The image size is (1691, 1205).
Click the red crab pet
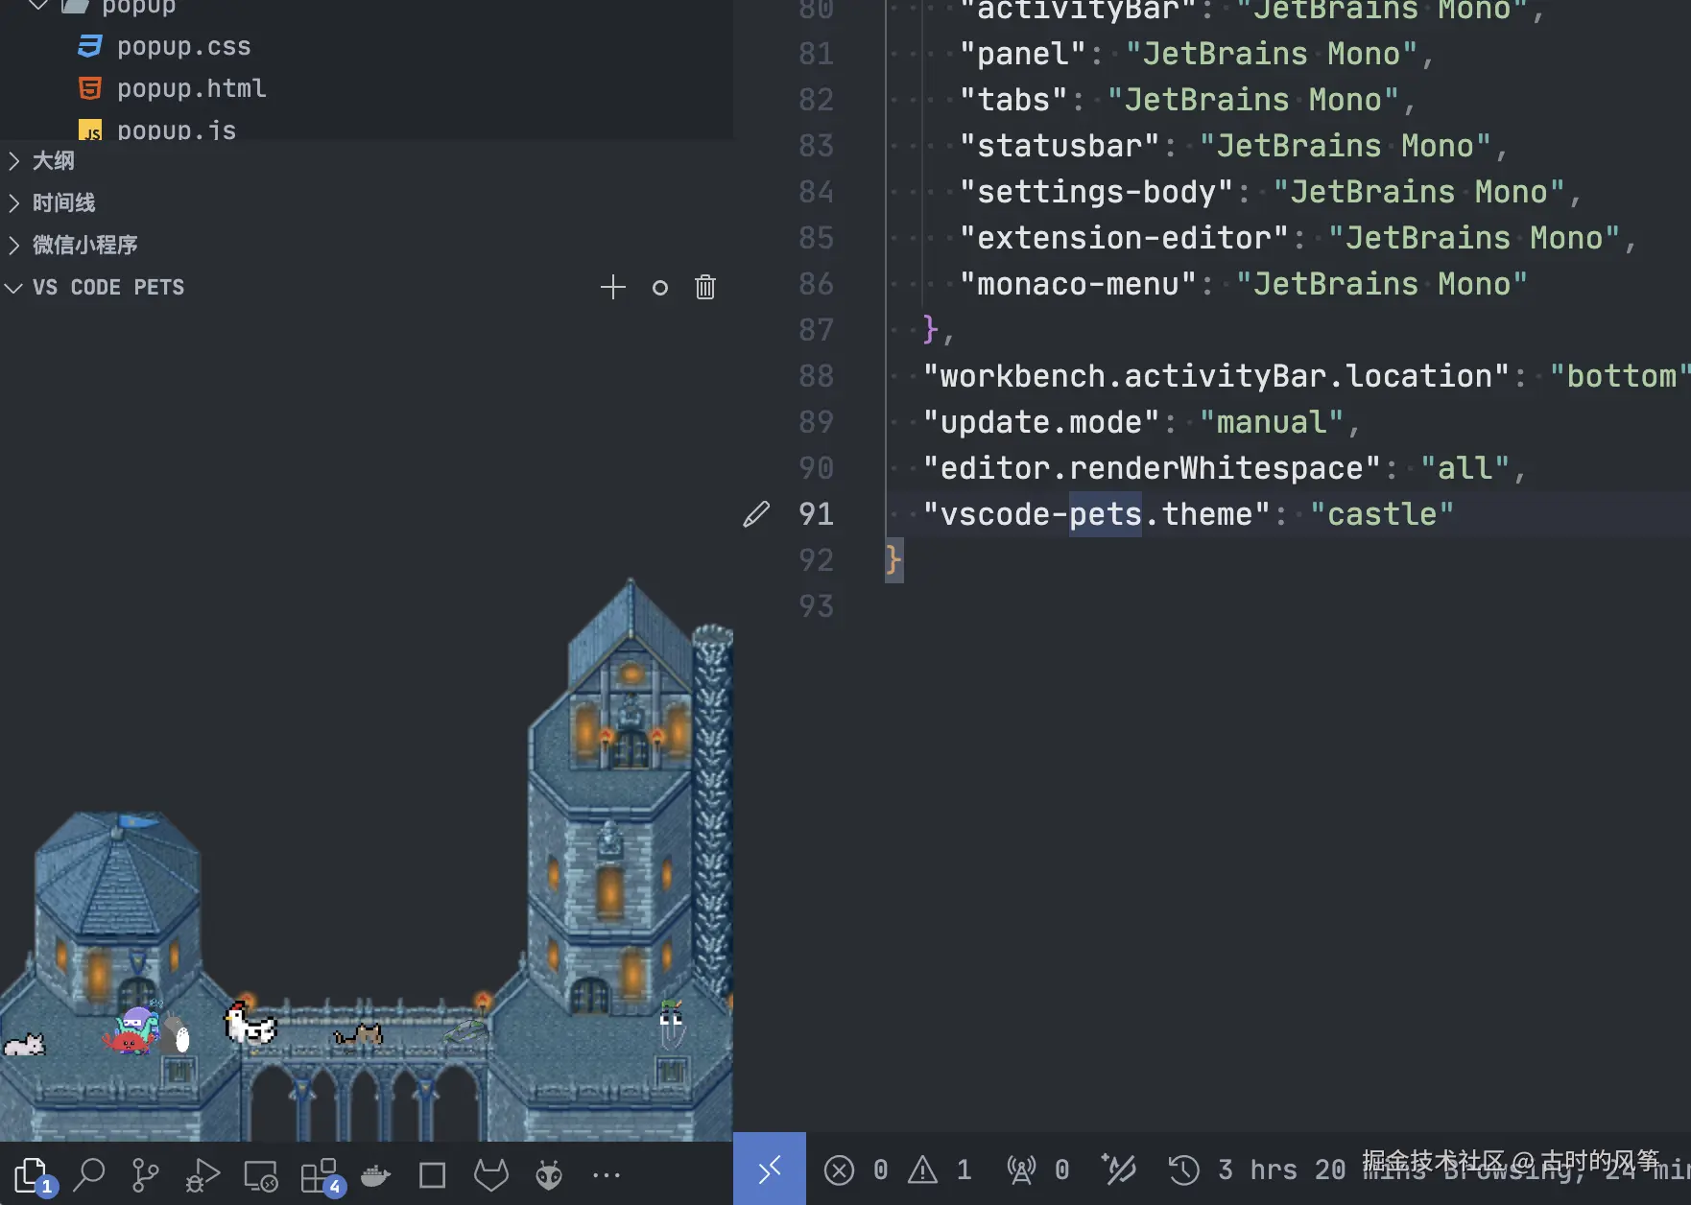(x=128, y=1041)
